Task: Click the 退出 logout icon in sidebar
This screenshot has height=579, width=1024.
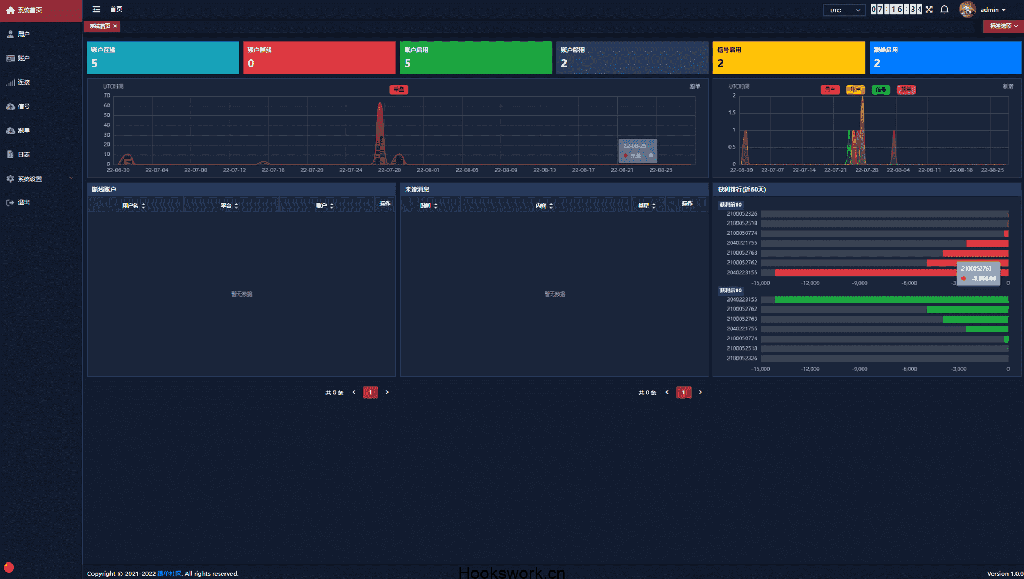Action: [x=10, y=202]
